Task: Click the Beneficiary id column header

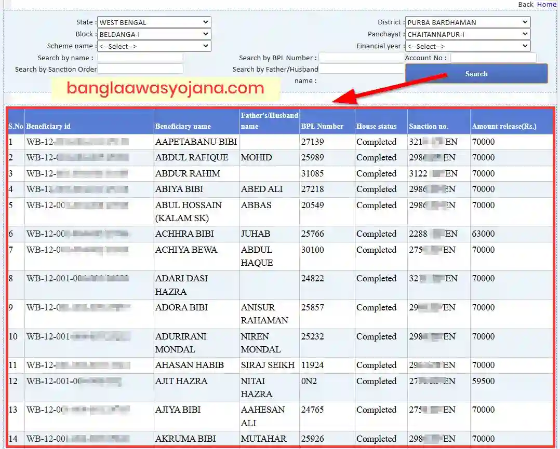Action: (48, 126)
